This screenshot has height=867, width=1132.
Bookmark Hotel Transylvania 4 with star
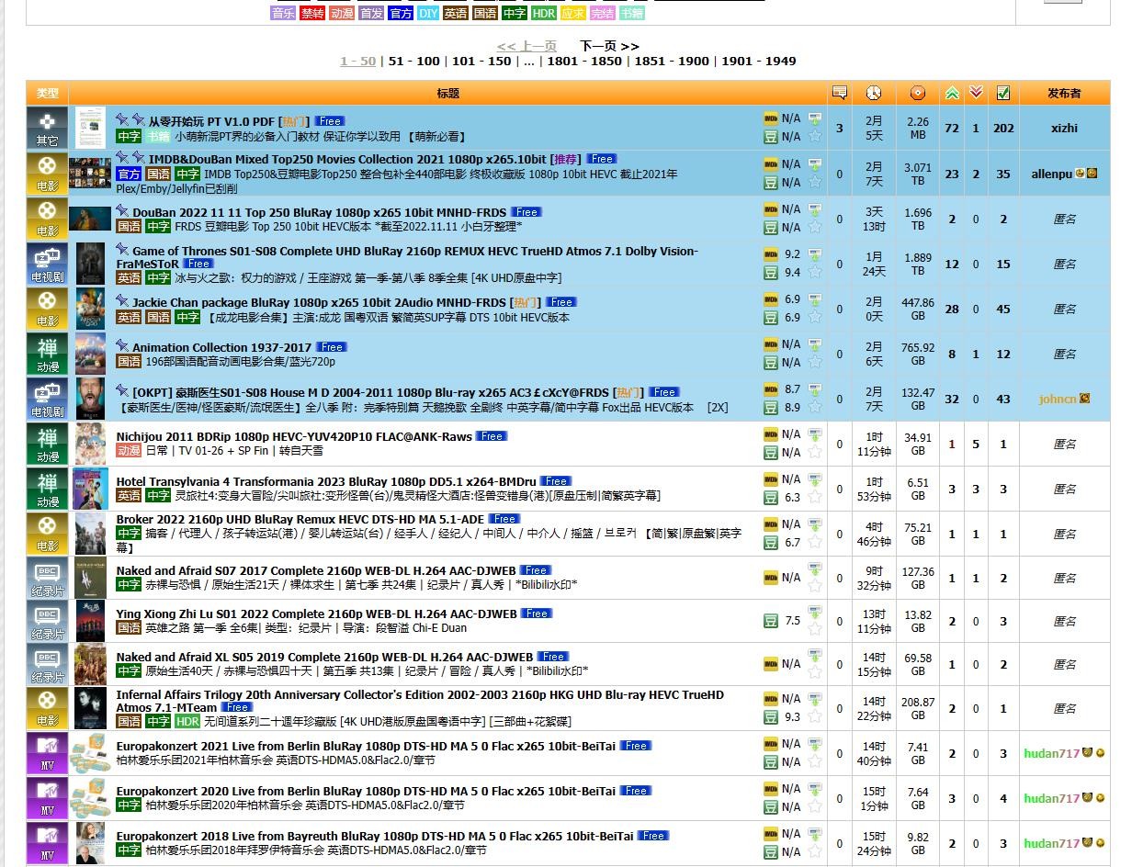tap(815, 497)
